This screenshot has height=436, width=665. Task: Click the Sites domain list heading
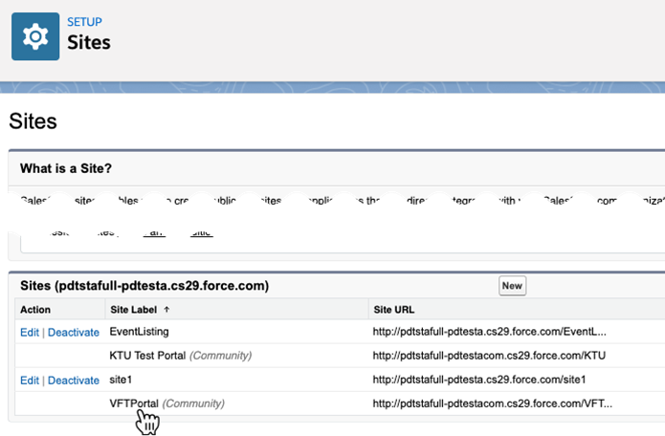click(x=144, y=286)
